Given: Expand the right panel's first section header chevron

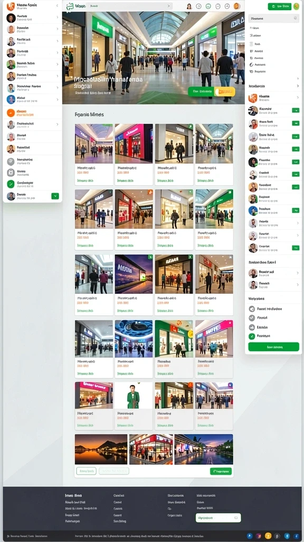Looking at the screenshot, I should tap(298, 86).
